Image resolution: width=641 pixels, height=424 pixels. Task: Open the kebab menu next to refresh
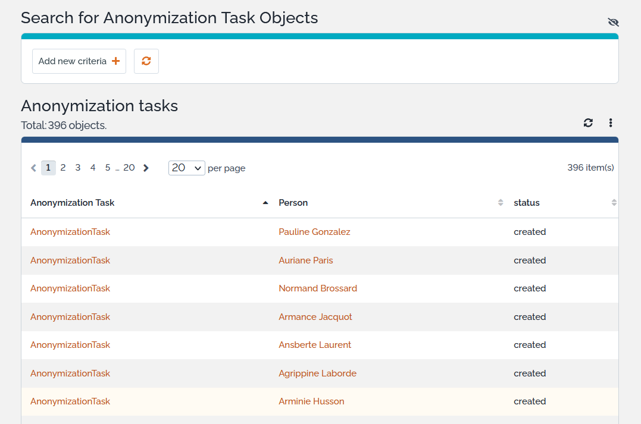611,123
